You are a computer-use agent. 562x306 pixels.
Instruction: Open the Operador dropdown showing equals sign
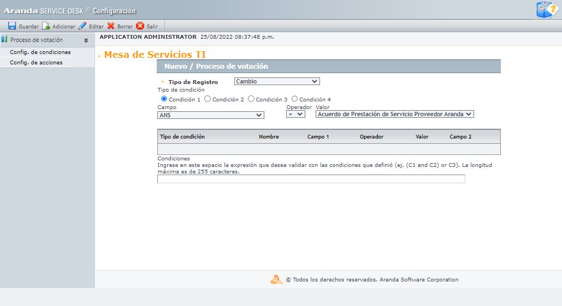pyautogui.click(x=295, y=114)
